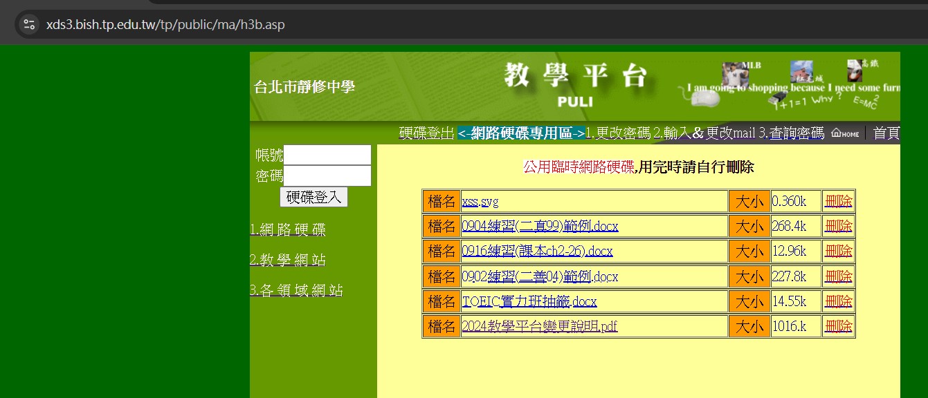Click the <-網路硬碟專用區-> highlighted label

(521, 133)
